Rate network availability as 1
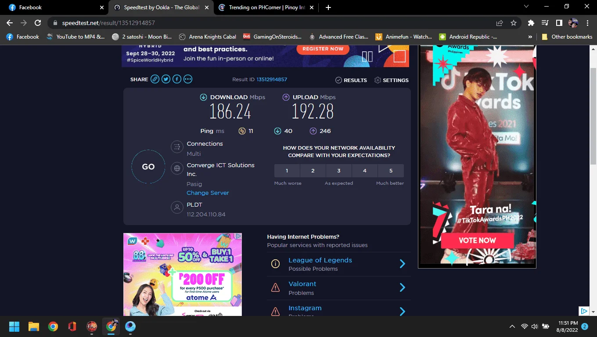The image size is (597, 337). (287, 171)
